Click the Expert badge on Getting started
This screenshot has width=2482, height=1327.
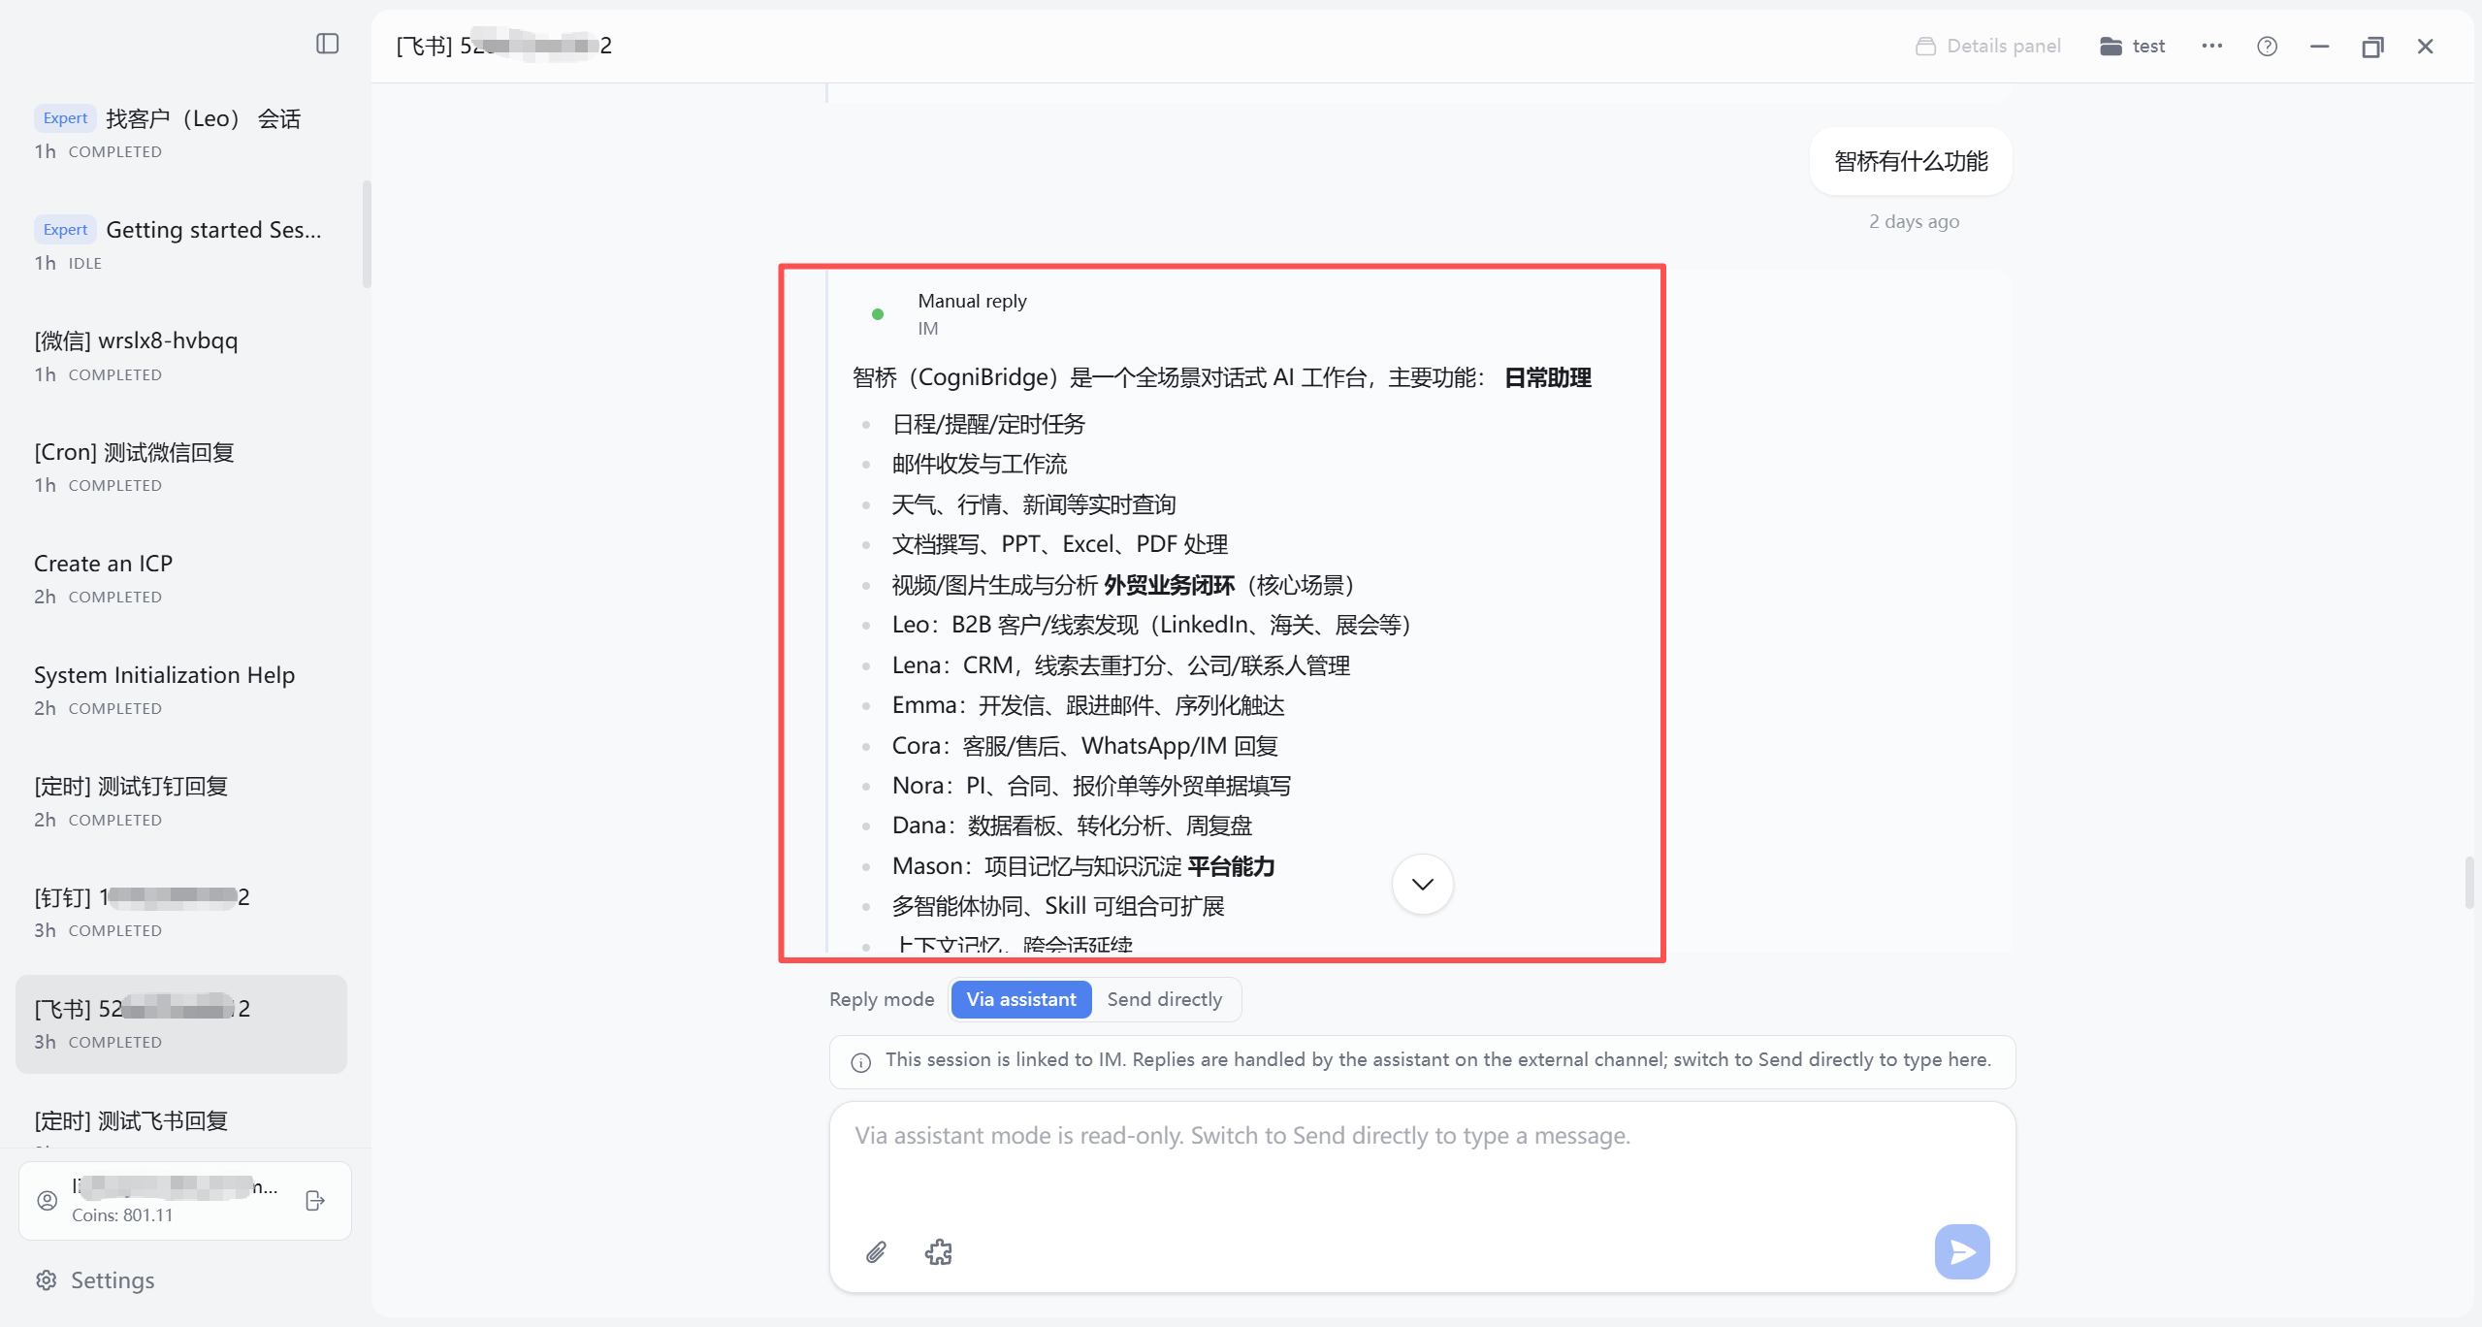point(65,230)
